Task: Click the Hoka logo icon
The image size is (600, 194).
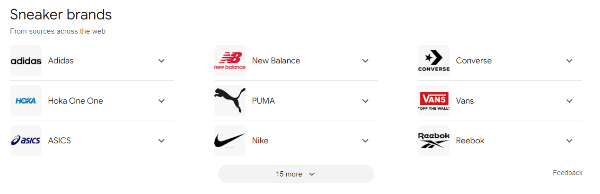Action: 26,101
